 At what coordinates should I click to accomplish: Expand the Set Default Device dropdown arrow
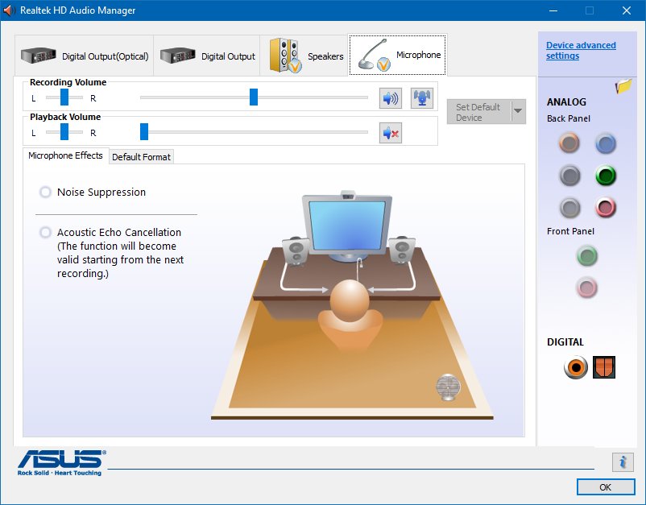[516, 111]
